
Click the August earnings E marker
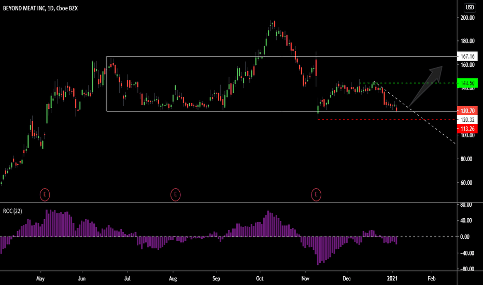click(176, 195)
